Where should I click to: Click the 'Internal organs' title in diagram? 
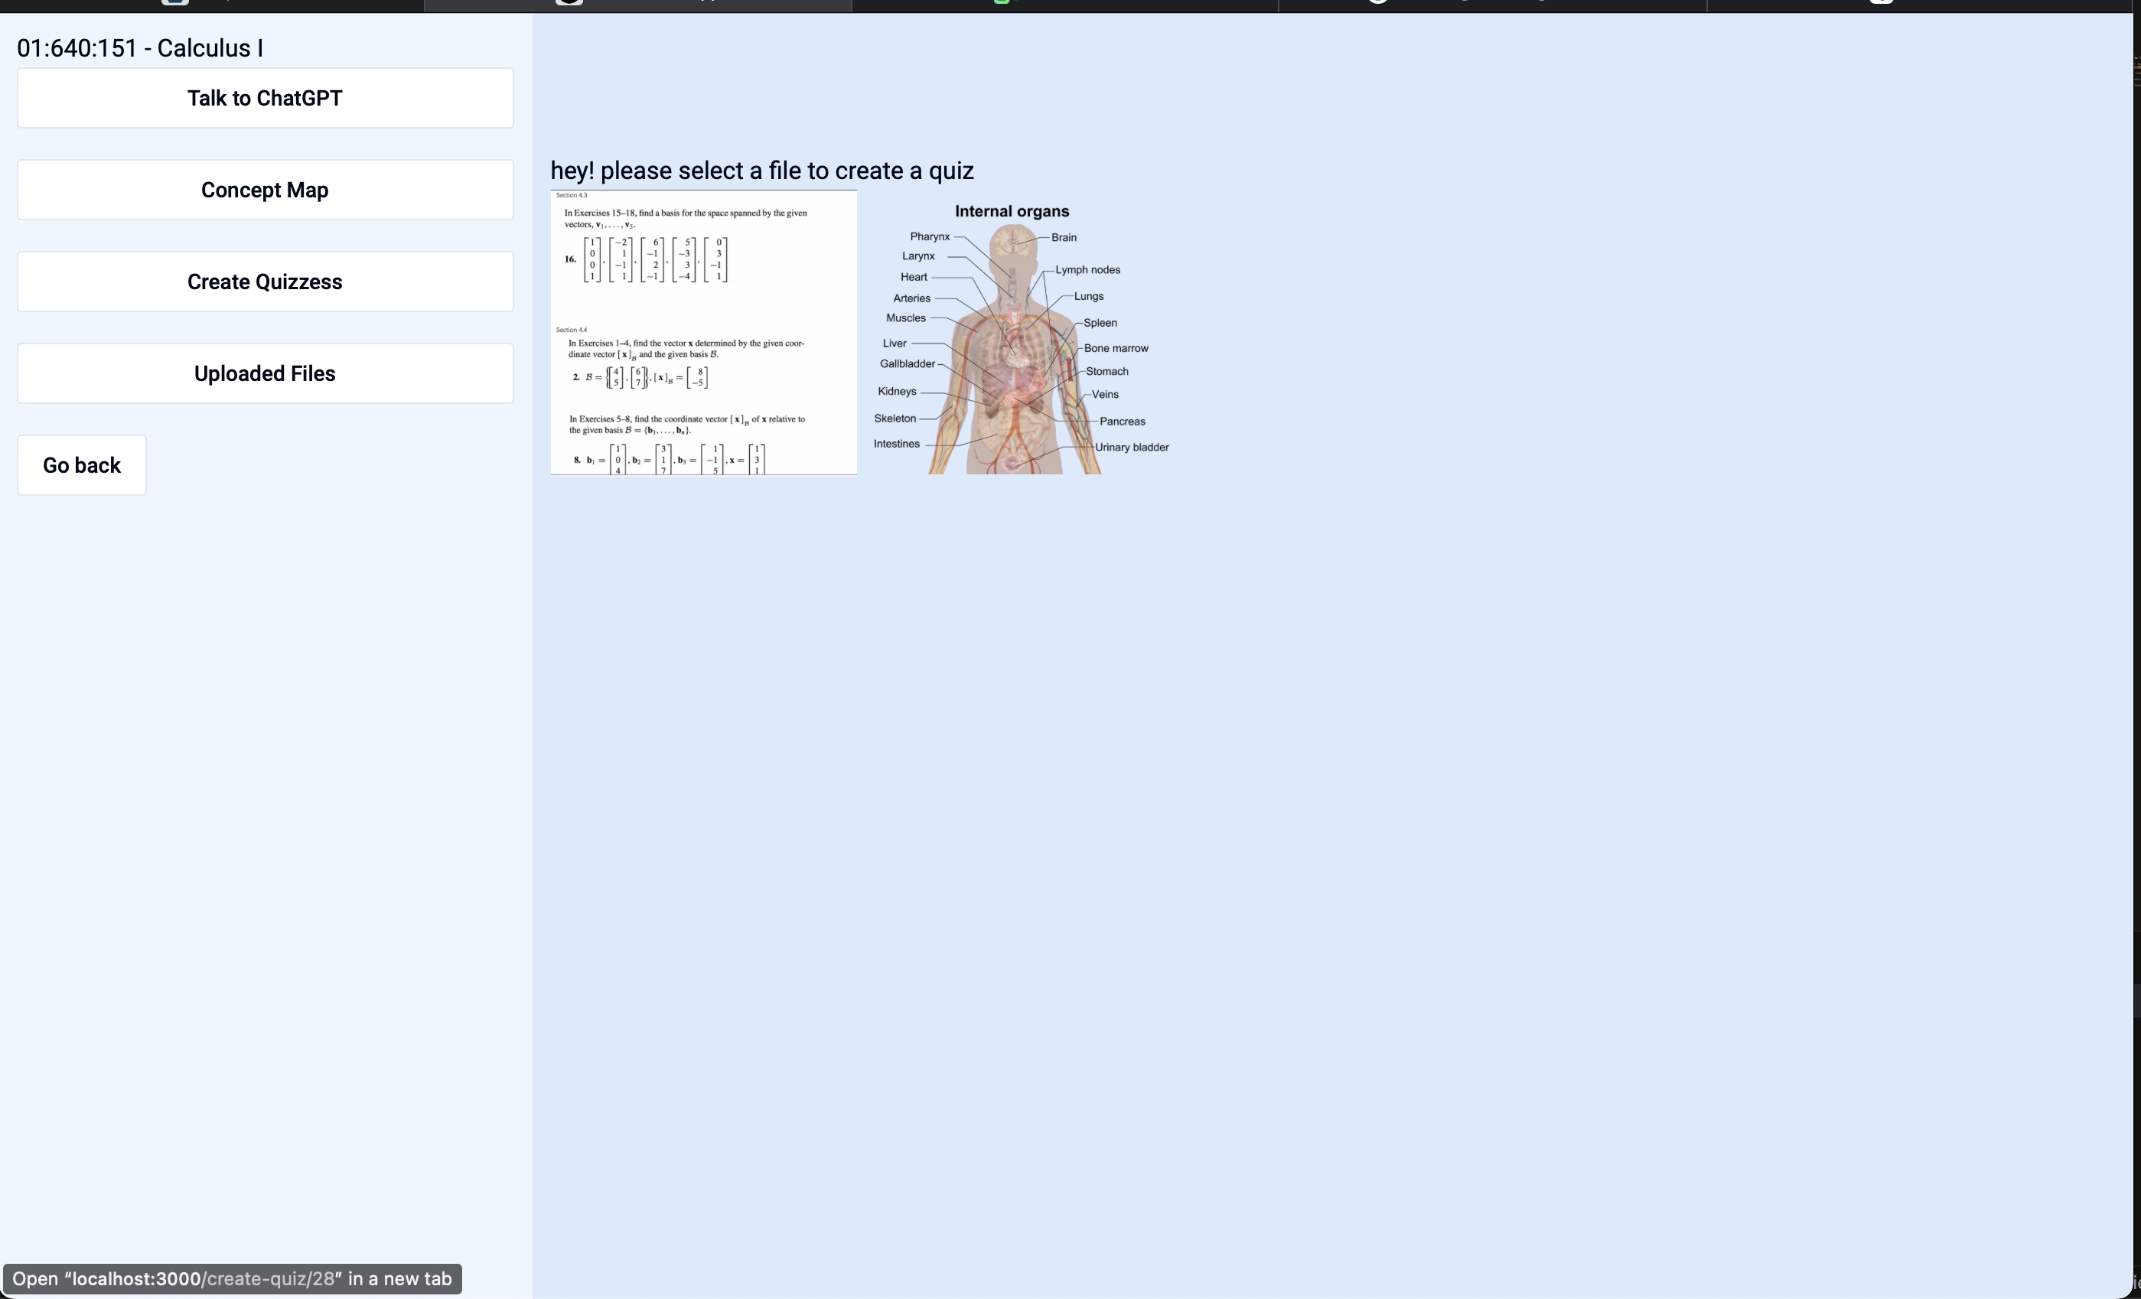click(1012, 212)
